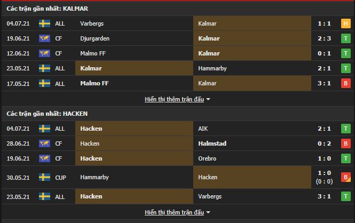Expand more Kalmar matches with Hiển thị thêm
Screen dimensions: 355x223
pos(175,99)
